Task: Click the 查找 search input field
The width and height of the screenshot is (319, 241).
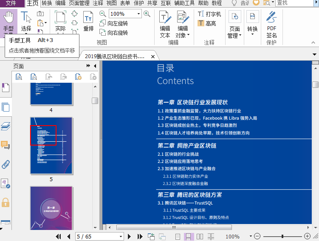Action: (x=294, y=3)
